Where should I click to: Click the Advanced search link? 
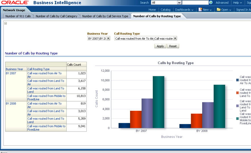(x=222, y=3)
